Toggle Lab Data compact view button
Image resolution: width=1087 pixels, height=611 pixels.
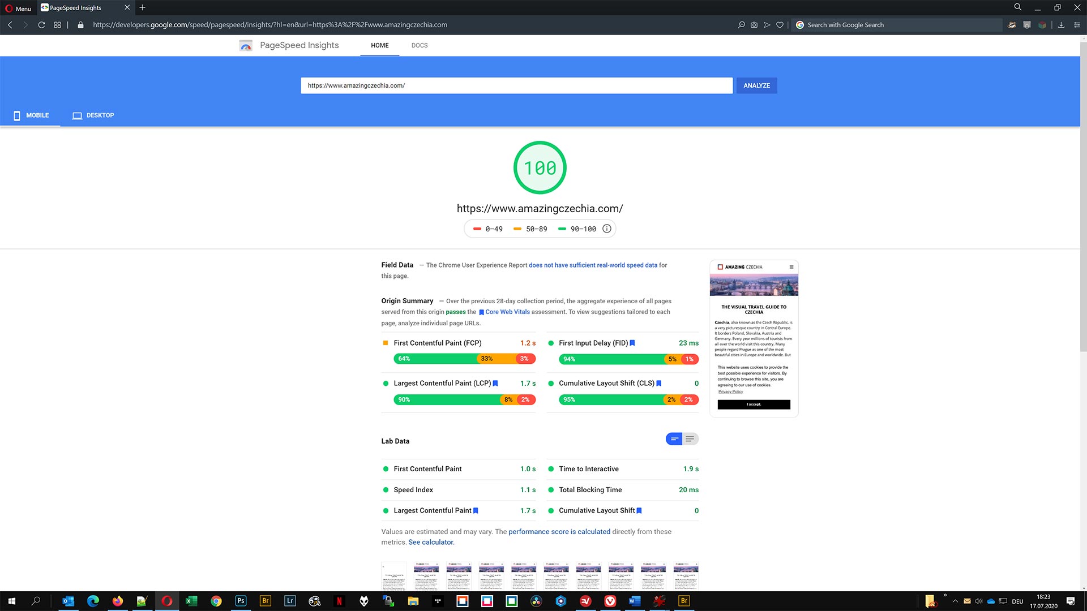coord(674,439)
